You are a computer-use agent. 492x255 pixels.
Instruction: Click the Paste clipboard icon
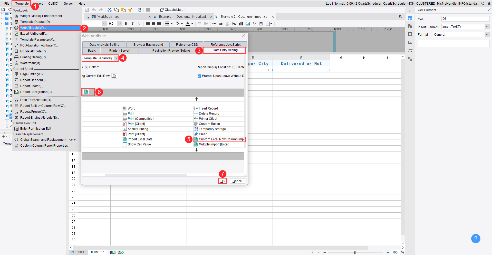coord(123,10)
